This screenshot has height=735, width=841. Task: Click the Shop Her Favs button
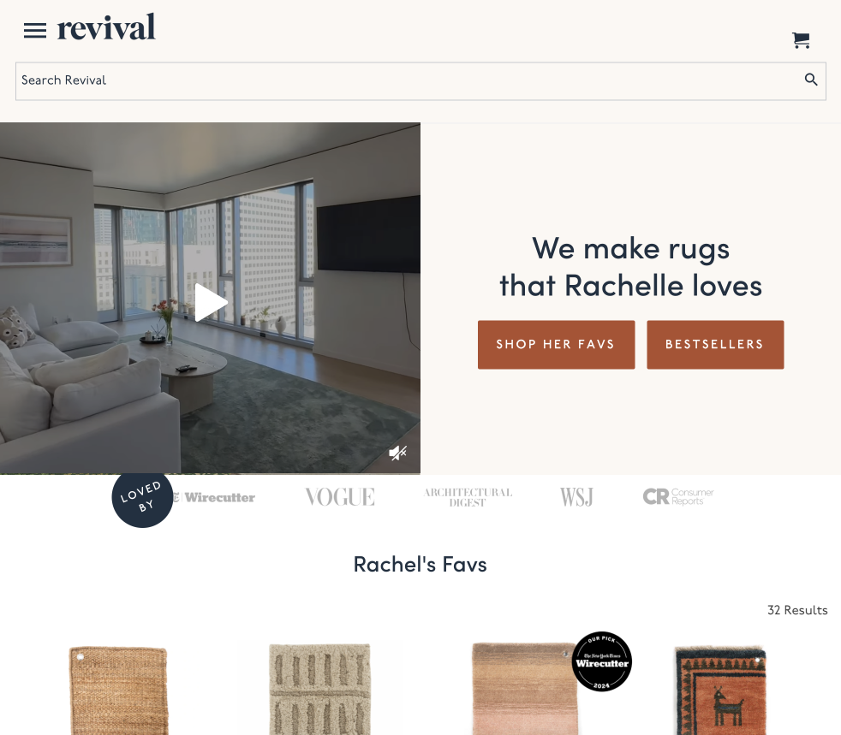(556, 345)
